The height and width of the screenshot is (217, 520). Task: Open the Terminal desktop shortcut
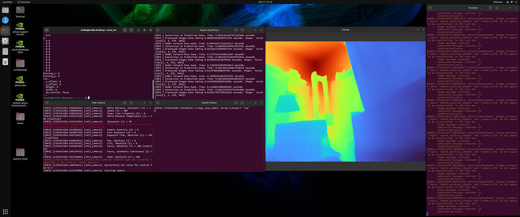pyautogui.click(x=20, y=11)
